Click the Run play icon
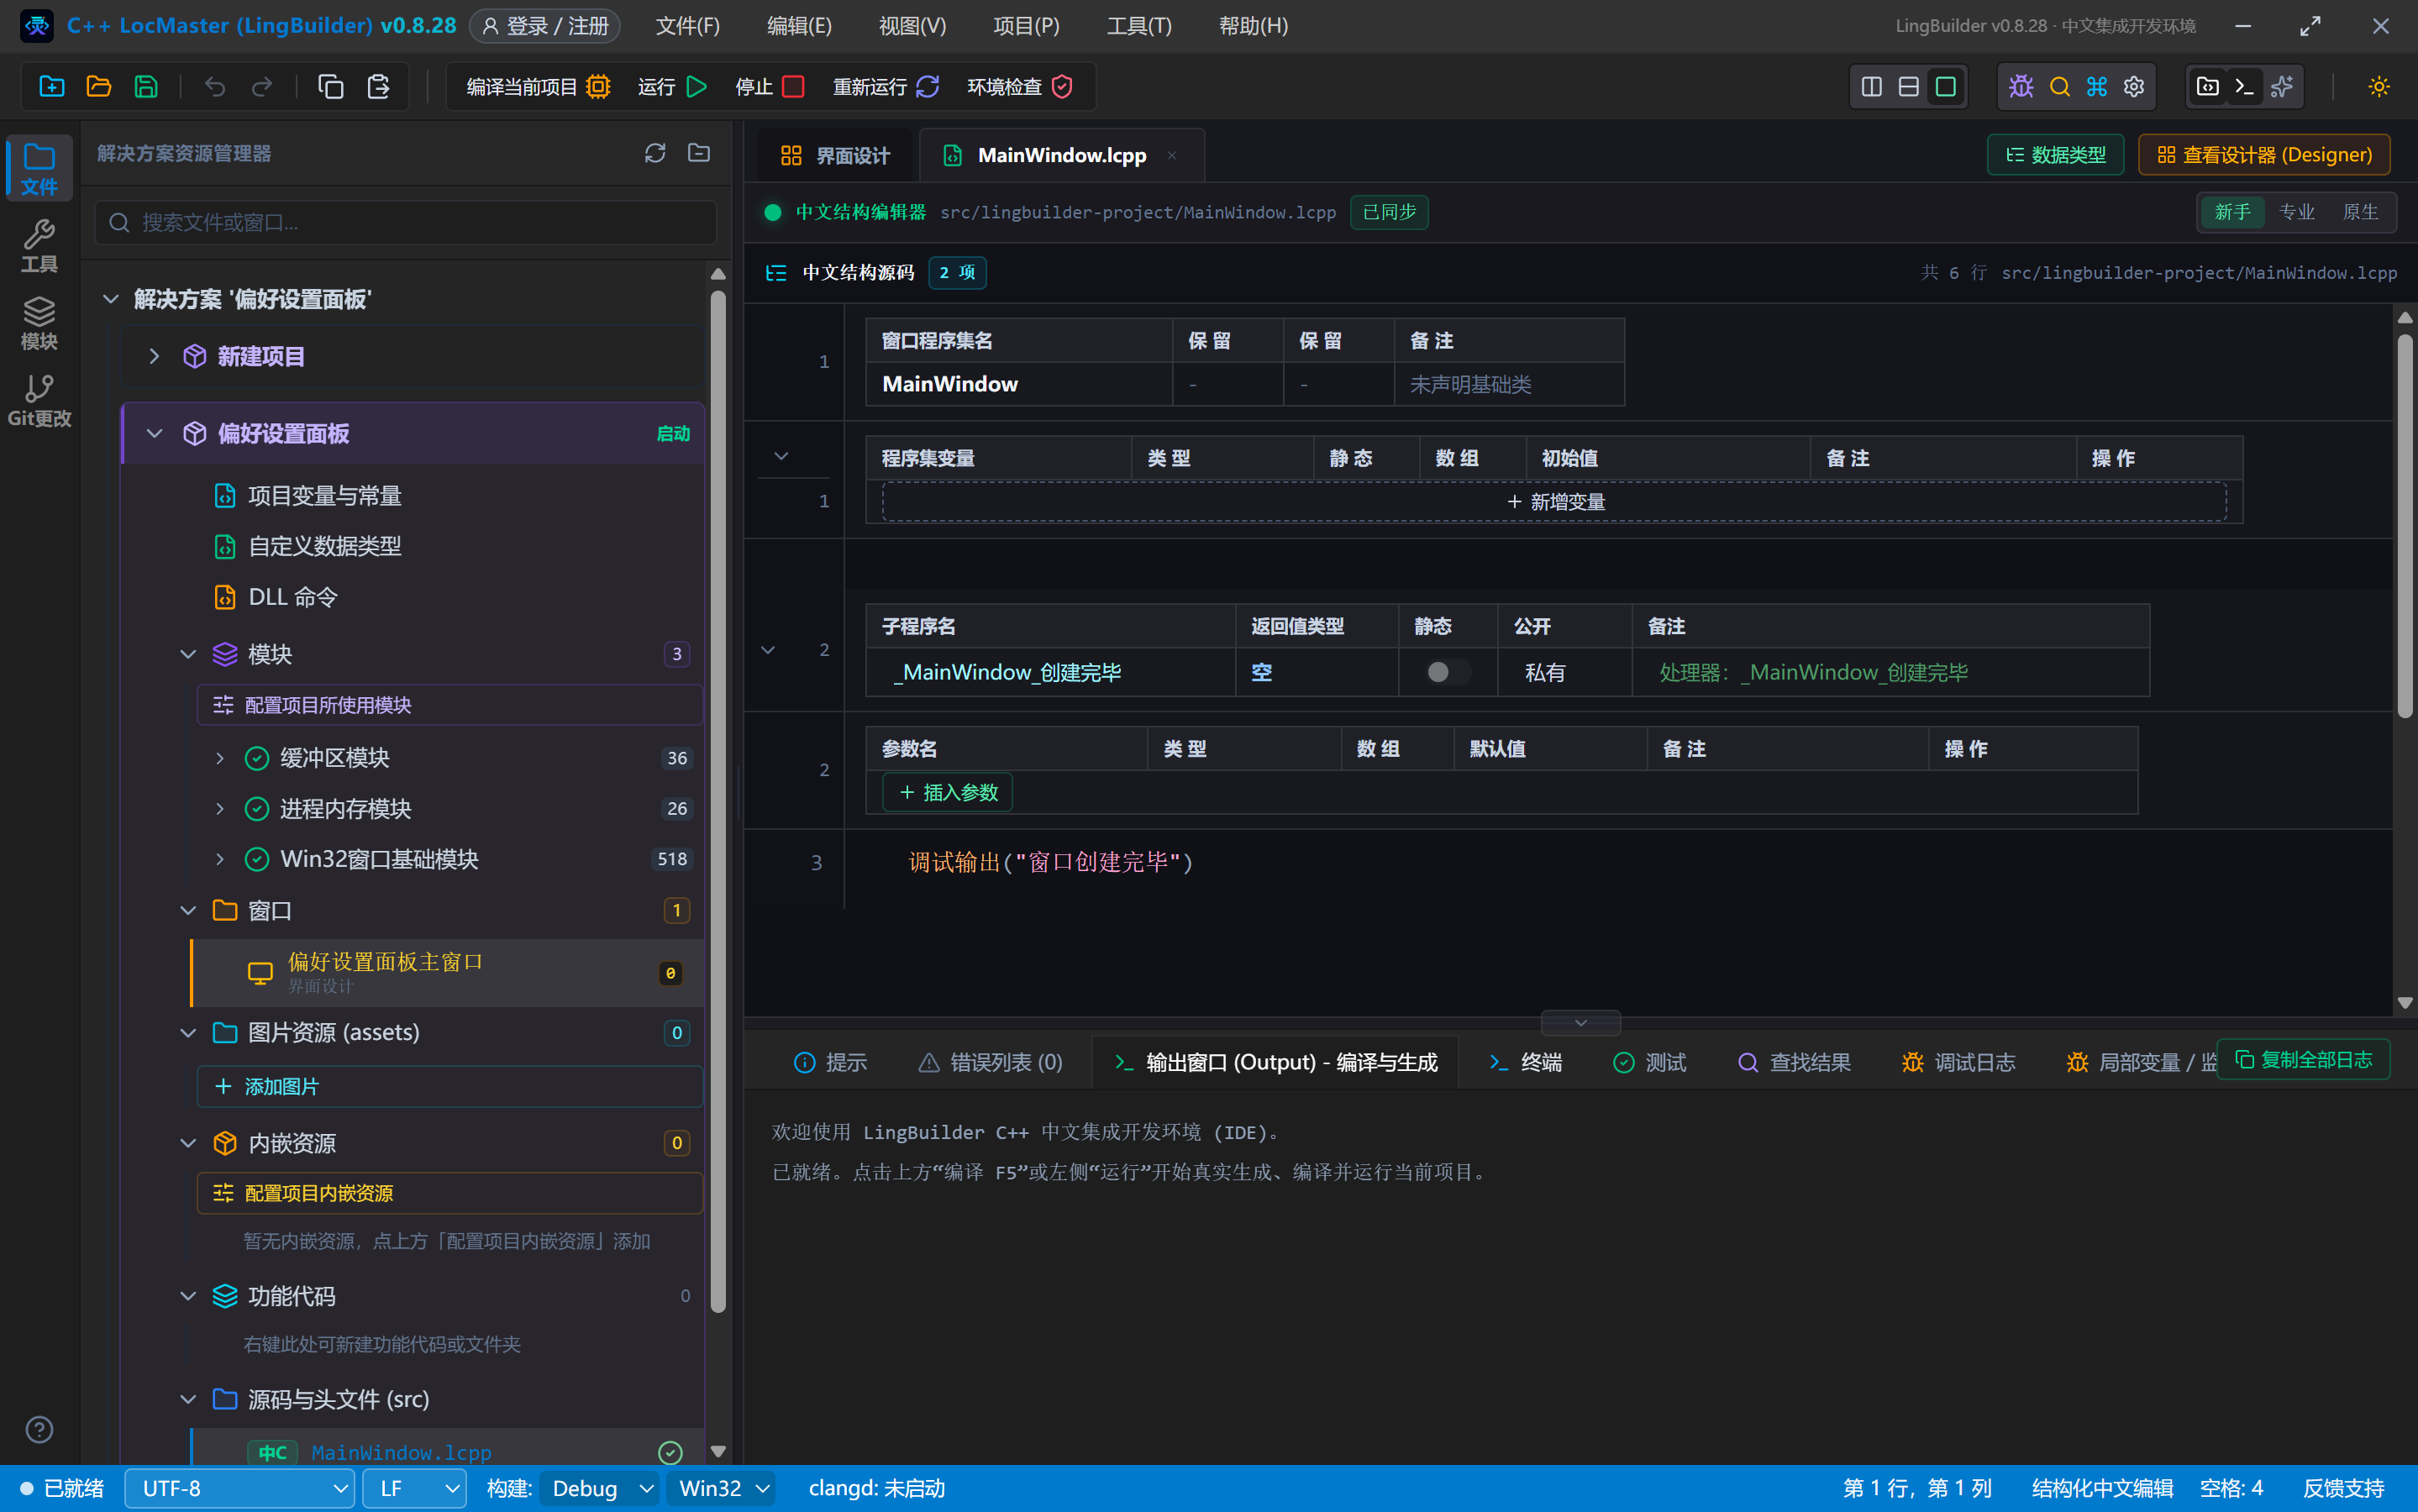 pos(697,87)
